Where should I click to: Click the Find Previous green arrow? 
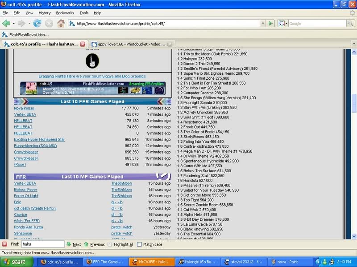pyautogui.click(x=86, y=244)
